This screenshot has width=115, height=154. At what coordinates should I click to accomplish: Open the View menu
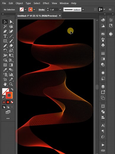(54, 3)
